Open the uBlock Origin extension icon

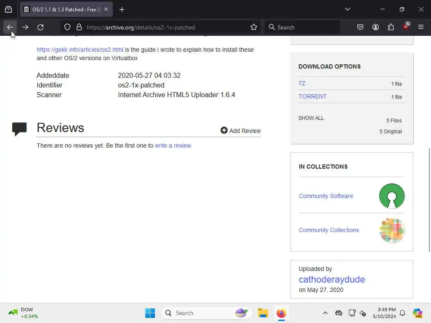pyautogui.click(x=406, y=27)
